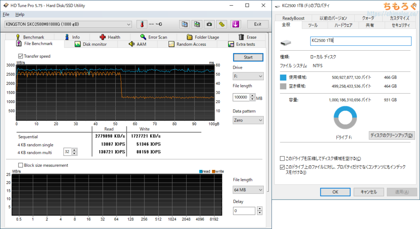420x229 pixels.
Task: Click the camera save screenshot icon
Action: point(209,24)
